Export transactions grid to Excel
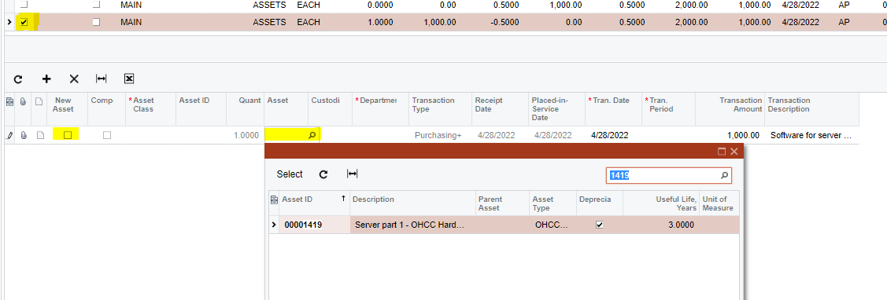The image size is (887, 300). (129, 79)
